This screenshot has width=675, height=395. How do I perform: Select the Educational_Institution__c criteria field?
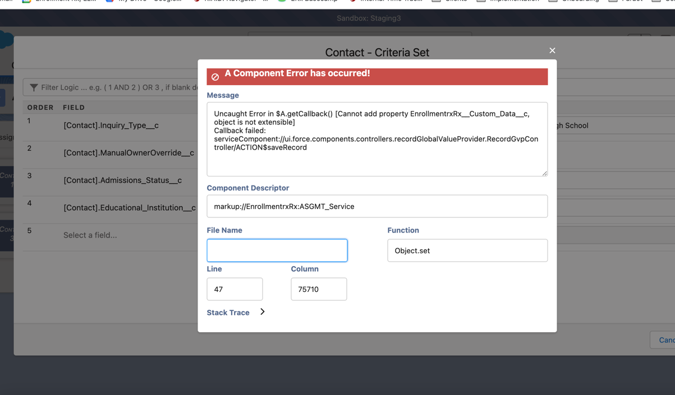coord(129,208)
